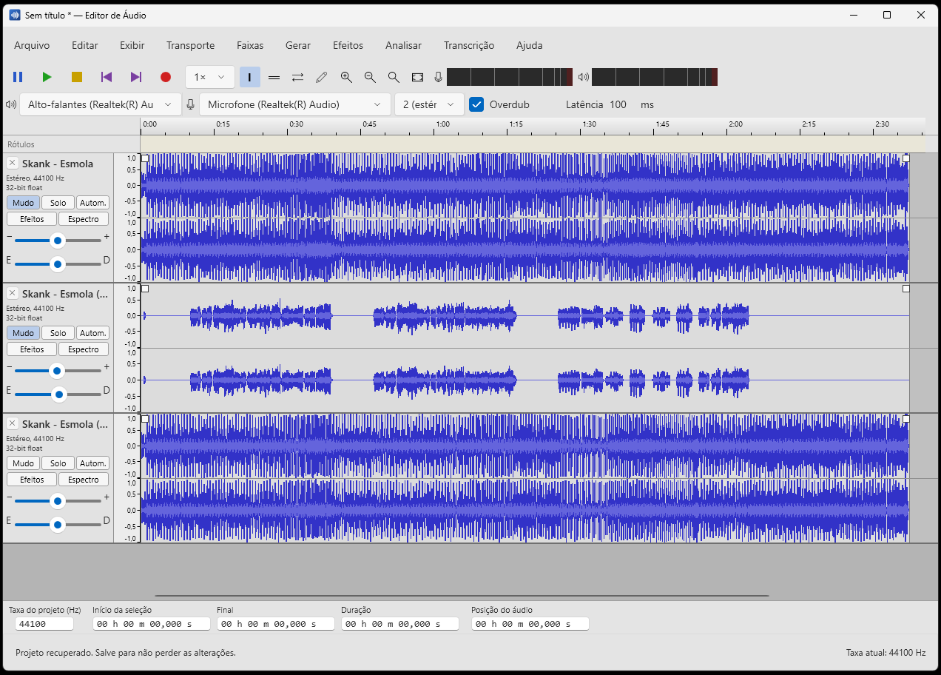Click the Taxa do projeto field showing 44100

(44, 624)
